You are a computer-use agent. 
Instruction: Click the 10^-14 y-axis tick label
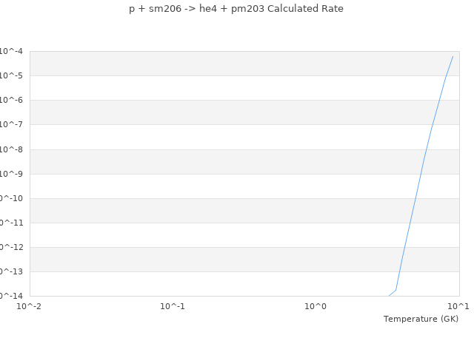click(x=10, y=296)
